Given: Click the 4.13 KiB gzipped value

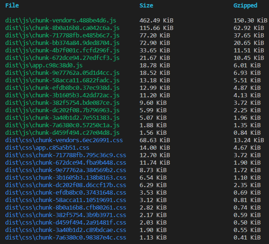Looking at the screenshot, I should pos(247,95).
